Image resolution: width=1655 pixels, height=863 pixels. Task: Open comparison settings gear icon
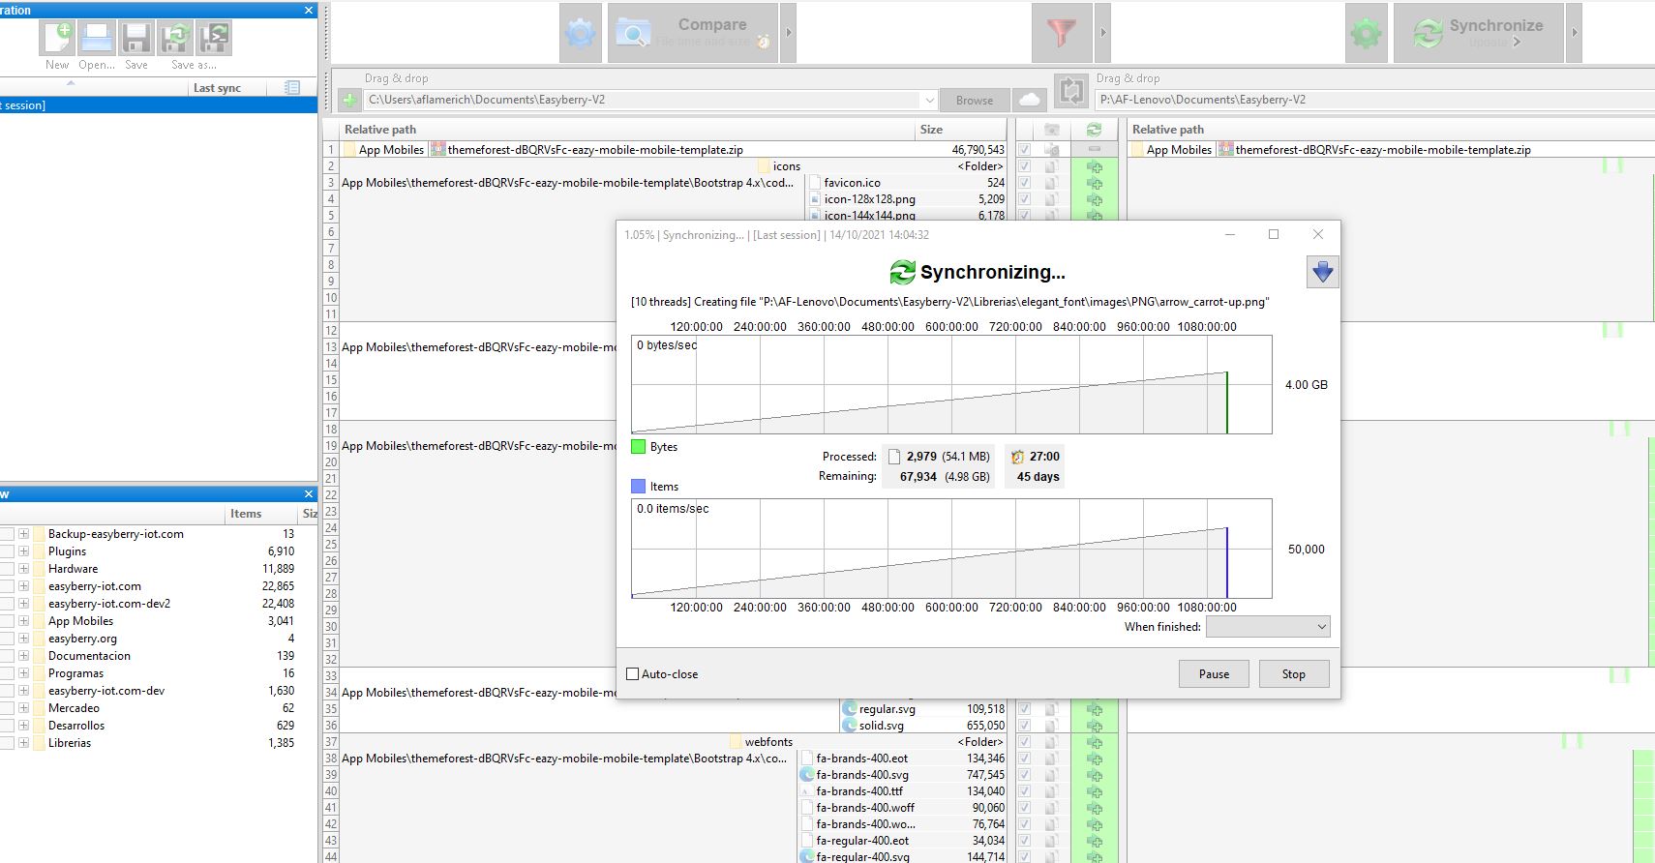pos(581,34)
